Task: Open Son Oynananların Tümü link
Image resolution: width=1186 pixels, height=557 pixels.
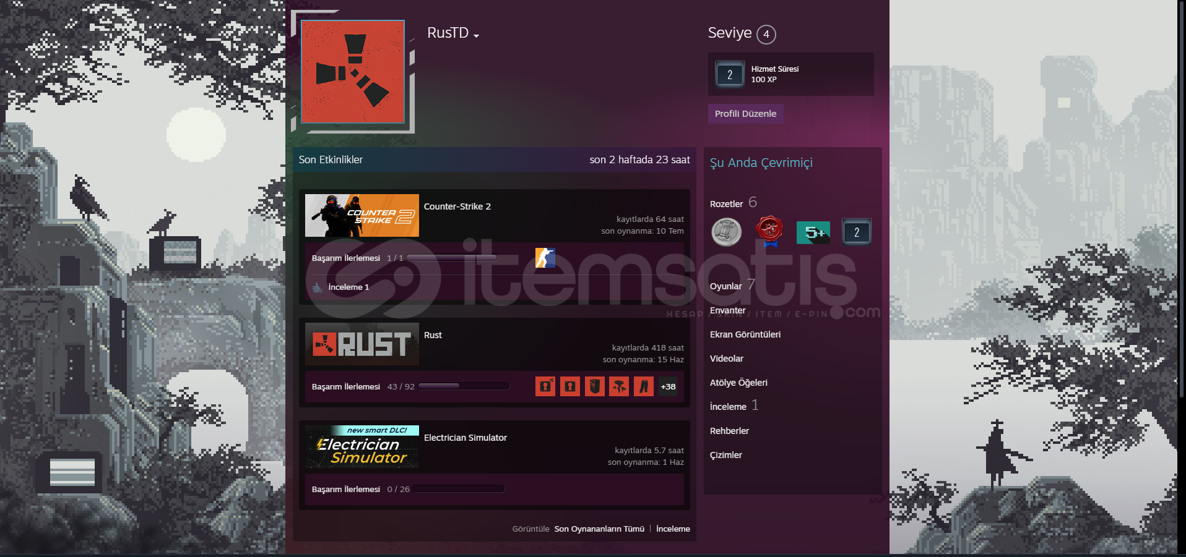Action: pos(599,529)
